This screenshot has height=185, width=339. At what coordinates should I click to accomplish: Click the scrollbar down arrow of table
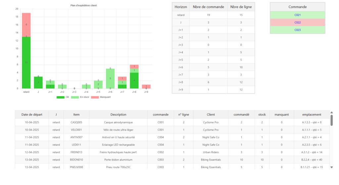click(x=332, y=167)
